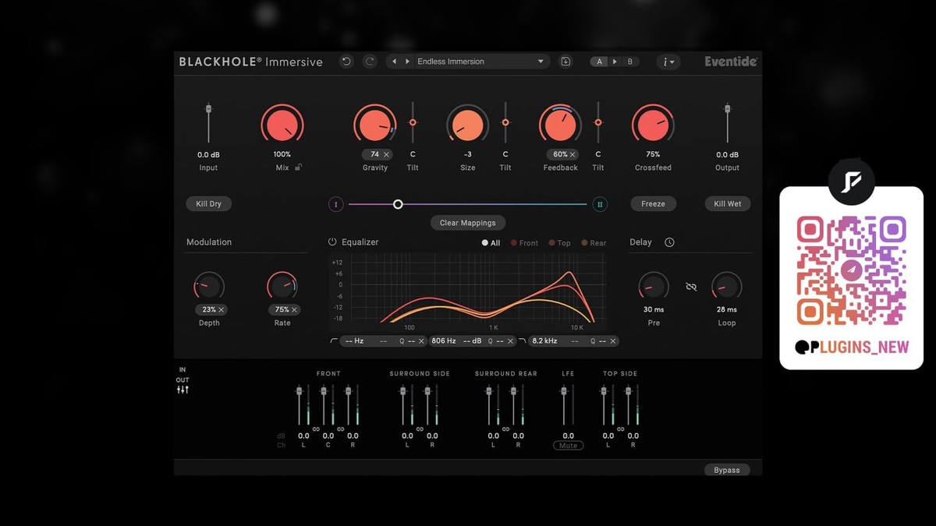The width and height of the screenshot is (936, 526).
Task: Click the Mix knob
Action: click(282, 125)
